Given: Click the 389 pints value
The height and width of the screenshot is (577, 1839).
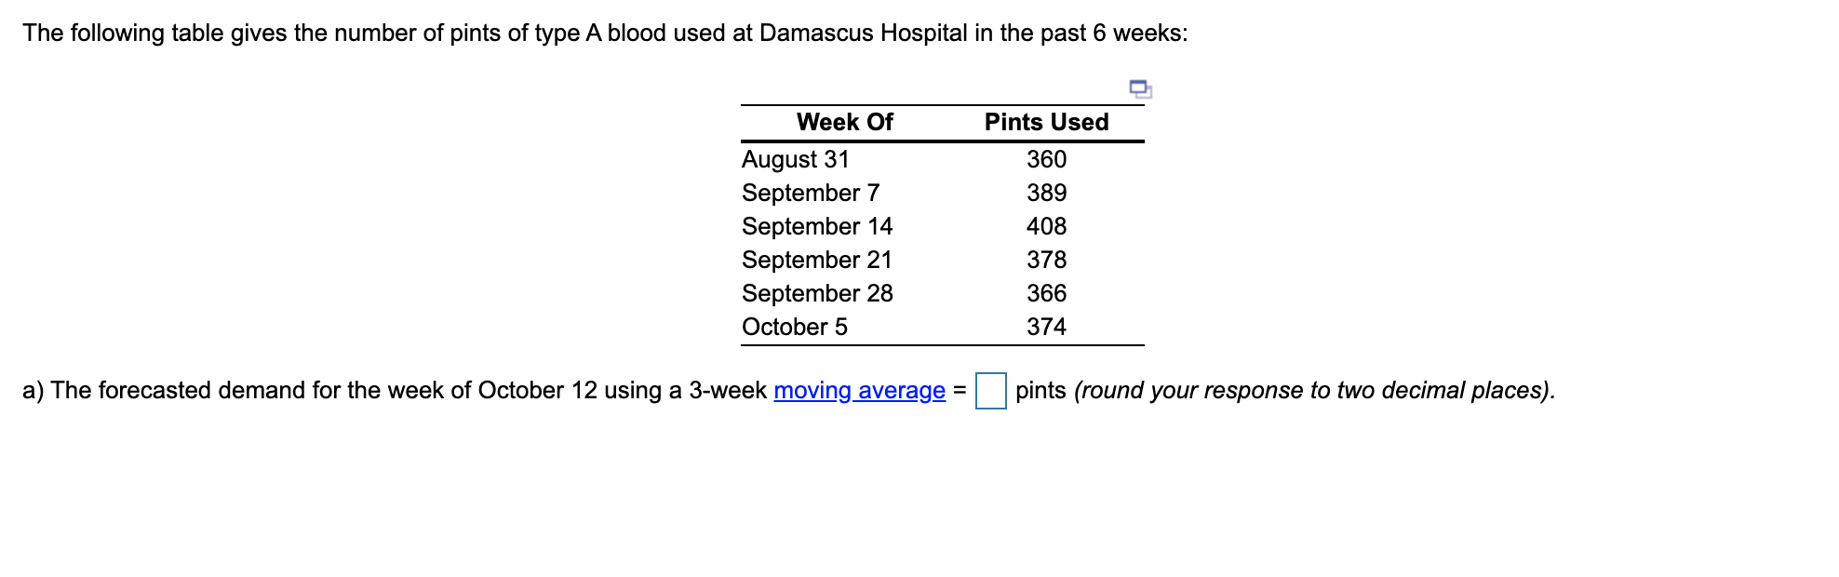Looking at the screenshot, I should pos(1046,193).
